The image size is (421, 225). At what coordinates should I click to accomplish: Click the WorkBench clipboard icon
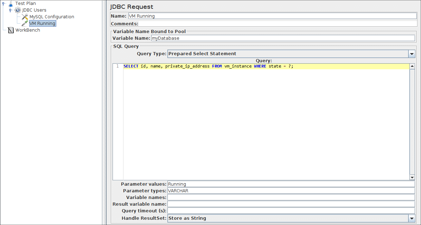pos(11,30)
